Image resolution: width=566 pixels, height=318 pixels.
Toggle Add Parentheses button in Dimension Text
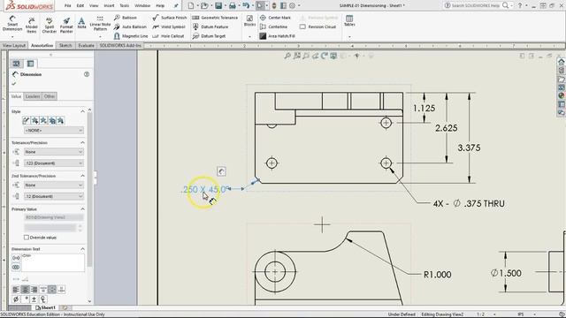(x=16, y=258)
